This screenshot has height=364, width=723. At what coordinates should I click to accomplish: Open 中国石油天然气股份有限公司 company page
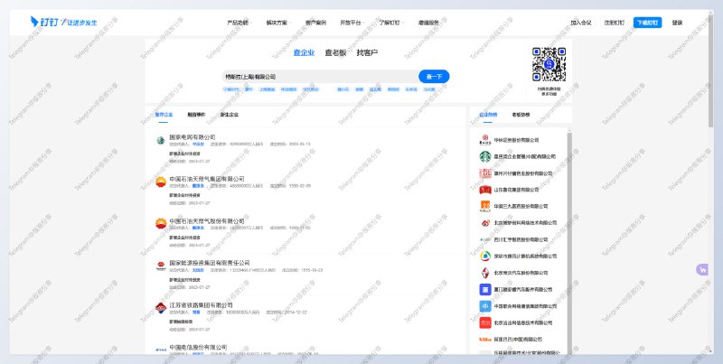(x=207, y=221)
